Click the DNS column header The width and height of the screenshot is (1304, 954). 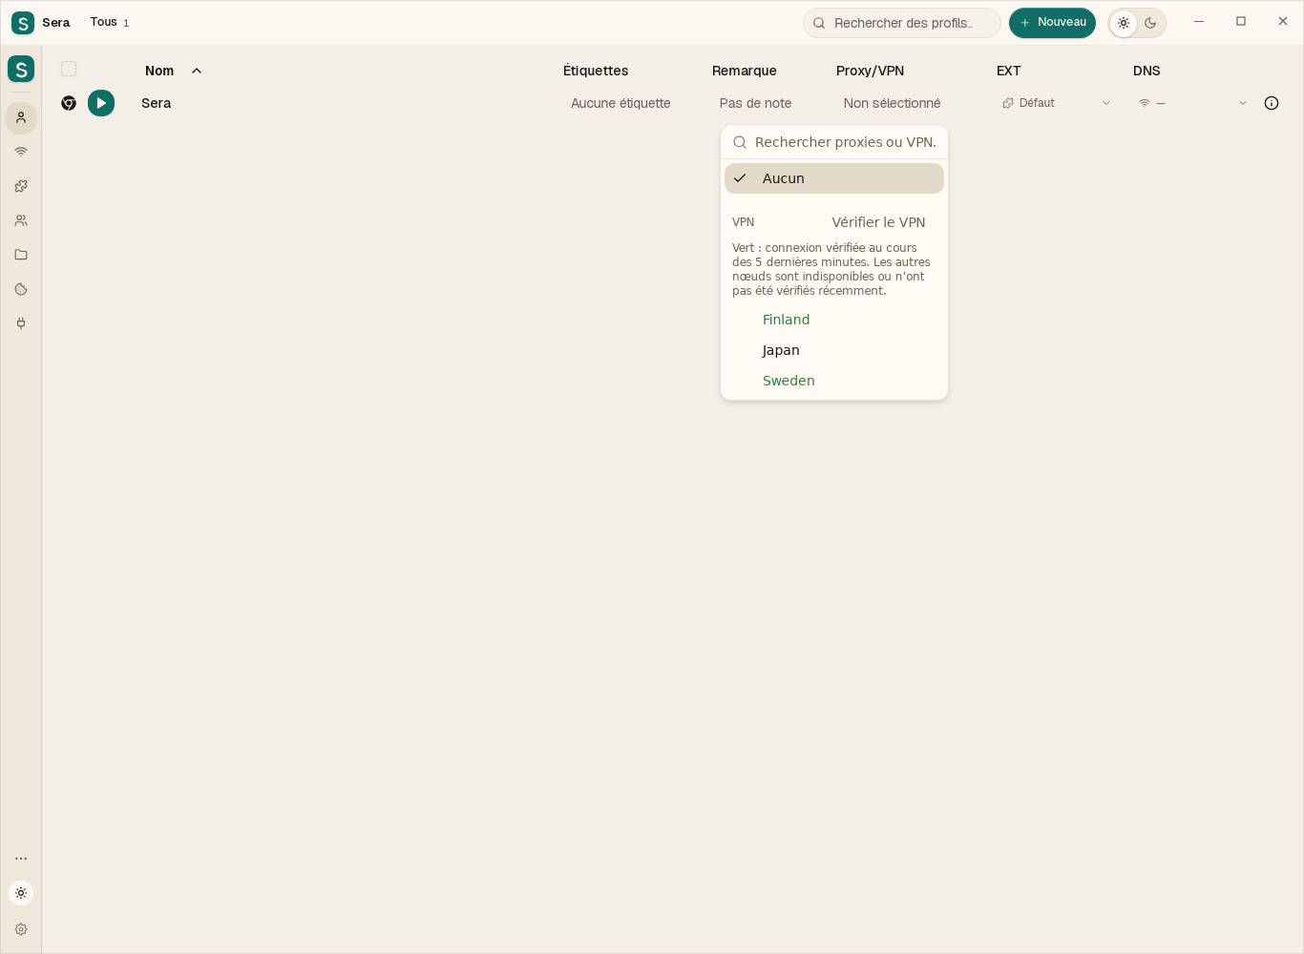(x=1146, y=71)
